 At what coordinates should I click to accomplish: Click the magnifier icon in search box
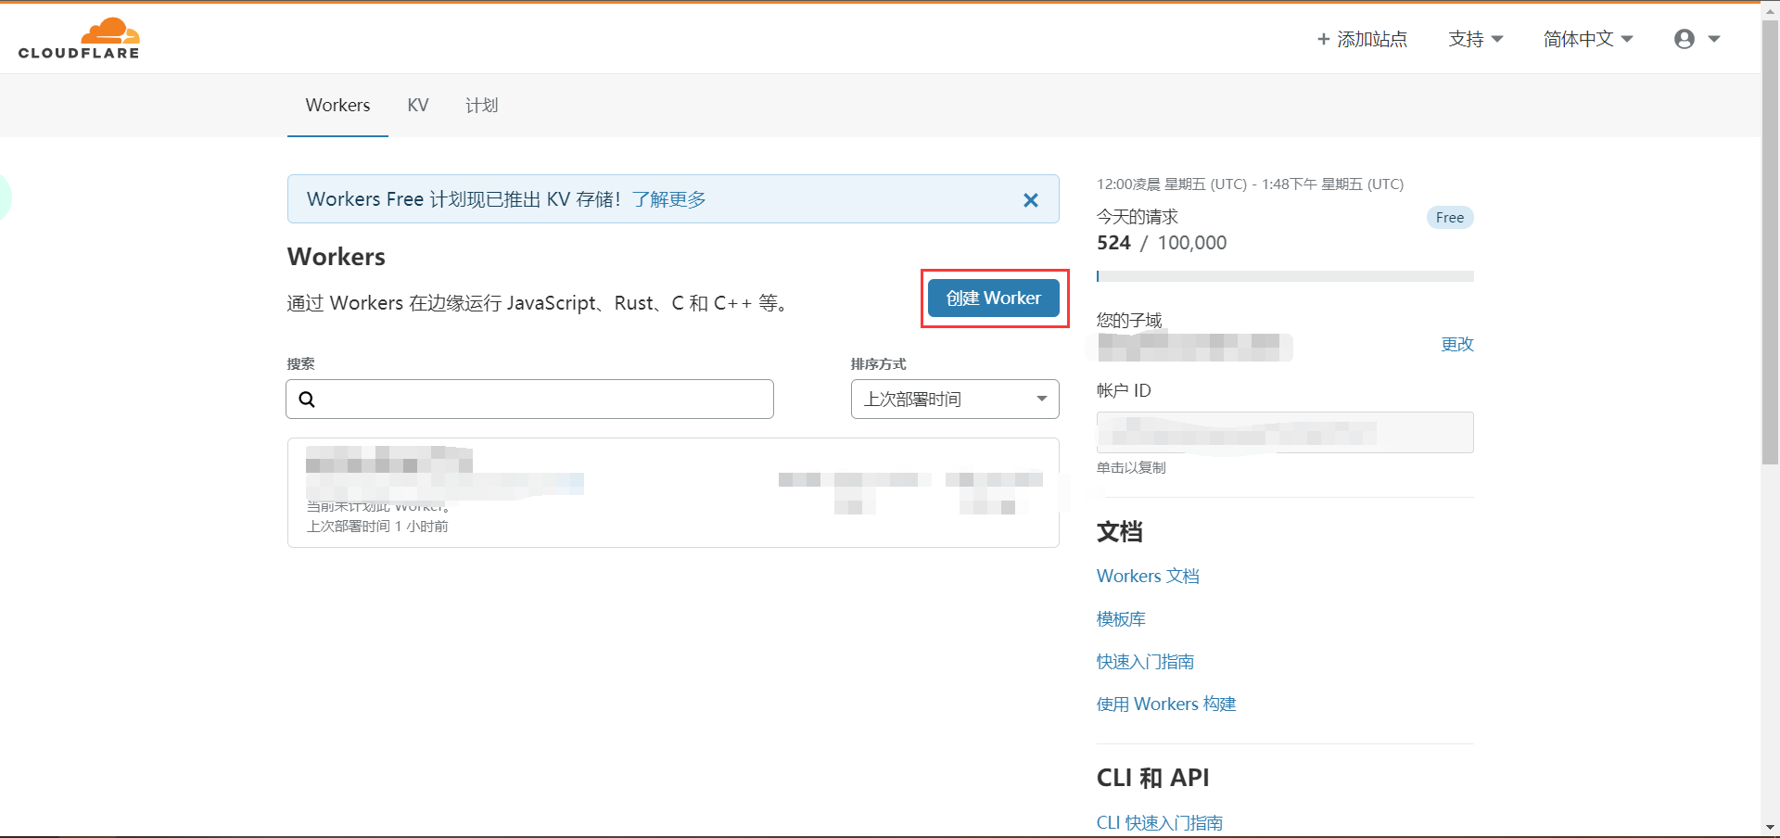pos(307,400)
